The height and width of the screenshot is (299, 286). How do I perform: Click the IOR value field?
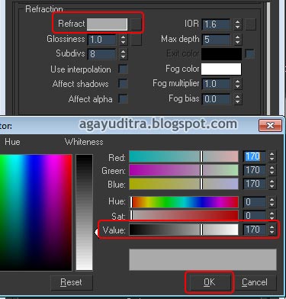tap(217, 24)
